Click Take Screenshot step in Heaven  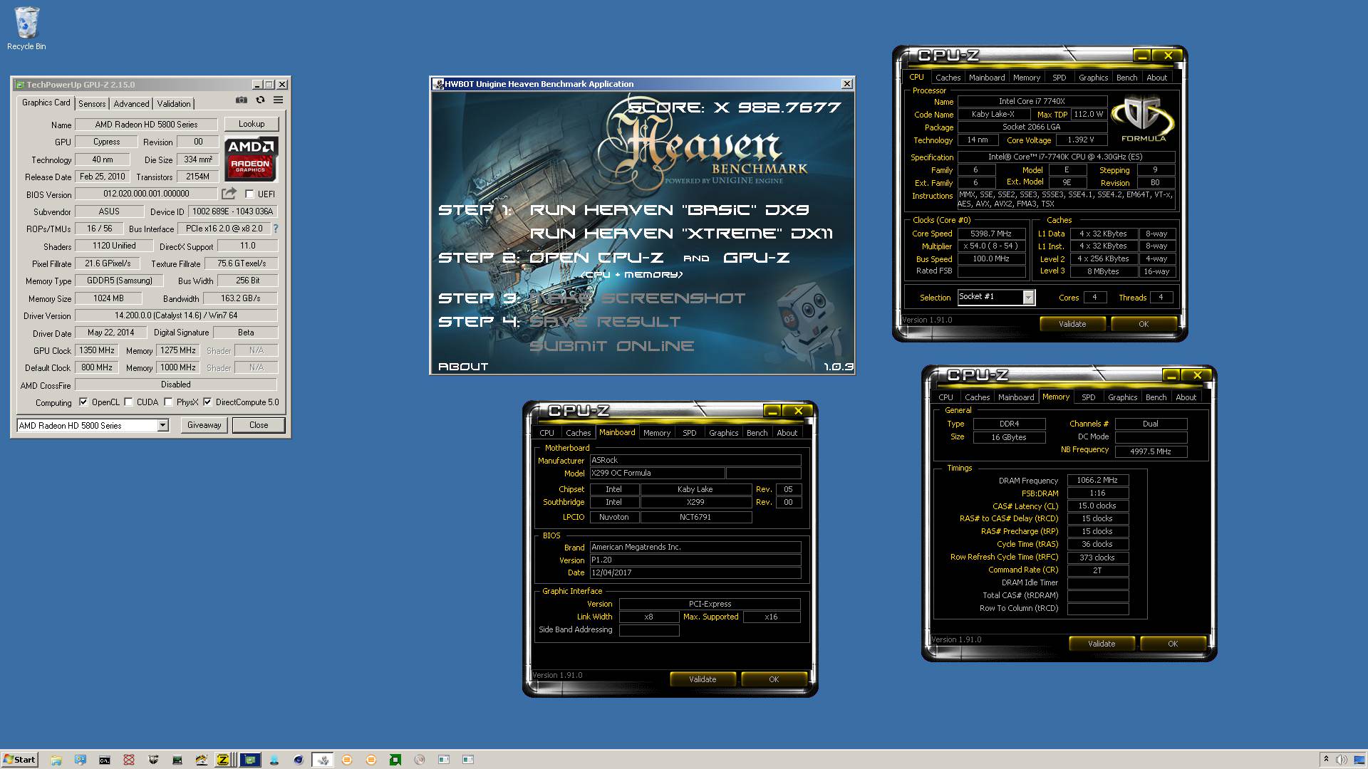click(x=637, y=298)
